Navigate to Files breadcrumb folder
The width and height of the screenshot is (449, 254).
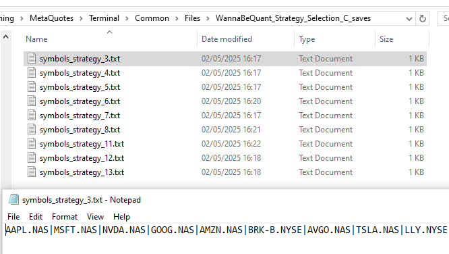pyautogui.click(x=192, y=18)
